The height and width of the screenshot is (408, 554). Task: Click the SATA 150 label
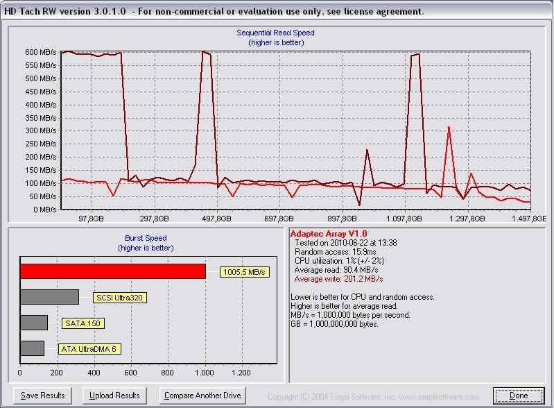click(83, 323)
